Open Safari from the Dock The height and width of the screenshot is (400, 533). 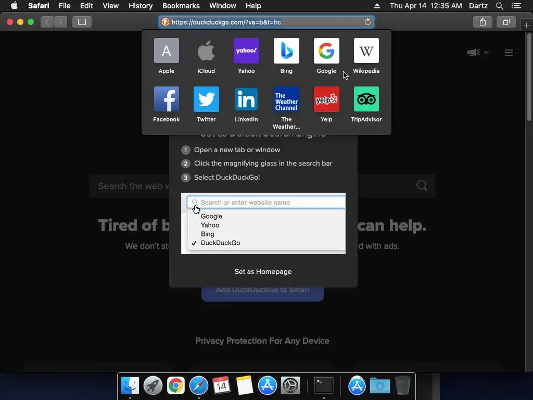pyautogui.click(x=198, y=386)
